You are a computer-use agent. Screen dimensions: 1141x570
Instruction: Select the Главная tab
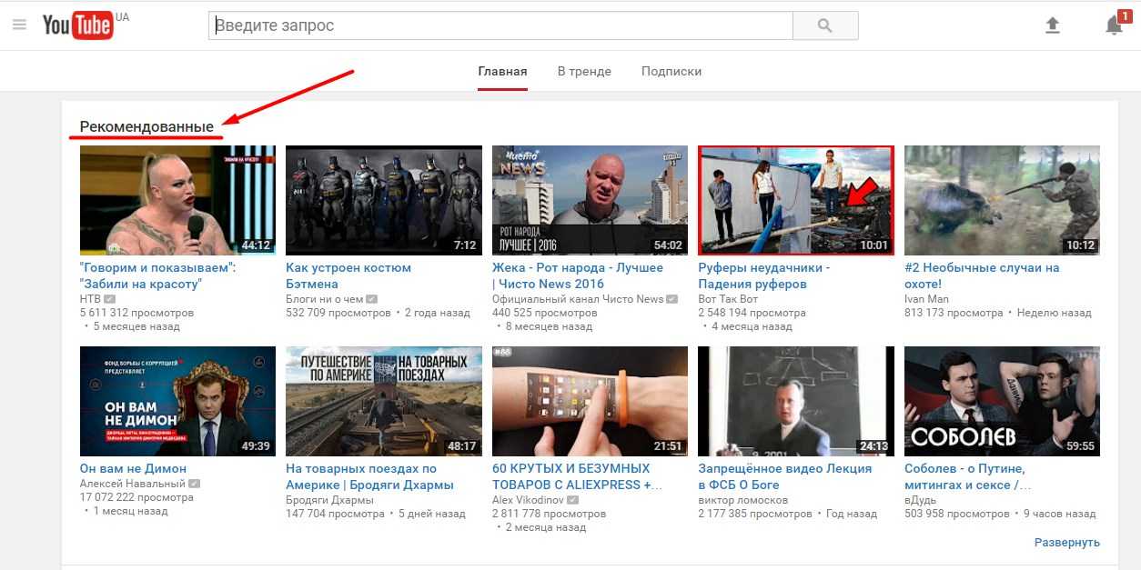coord(502,72)
